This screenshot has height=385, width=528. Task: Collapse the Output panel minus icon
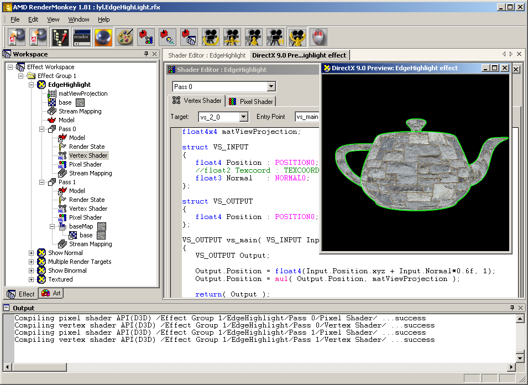click(x=7, y=308)
